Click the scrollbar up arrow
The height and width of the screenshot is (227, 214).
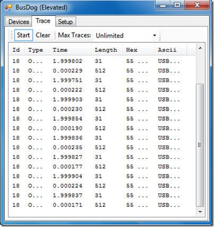[200, 48]
